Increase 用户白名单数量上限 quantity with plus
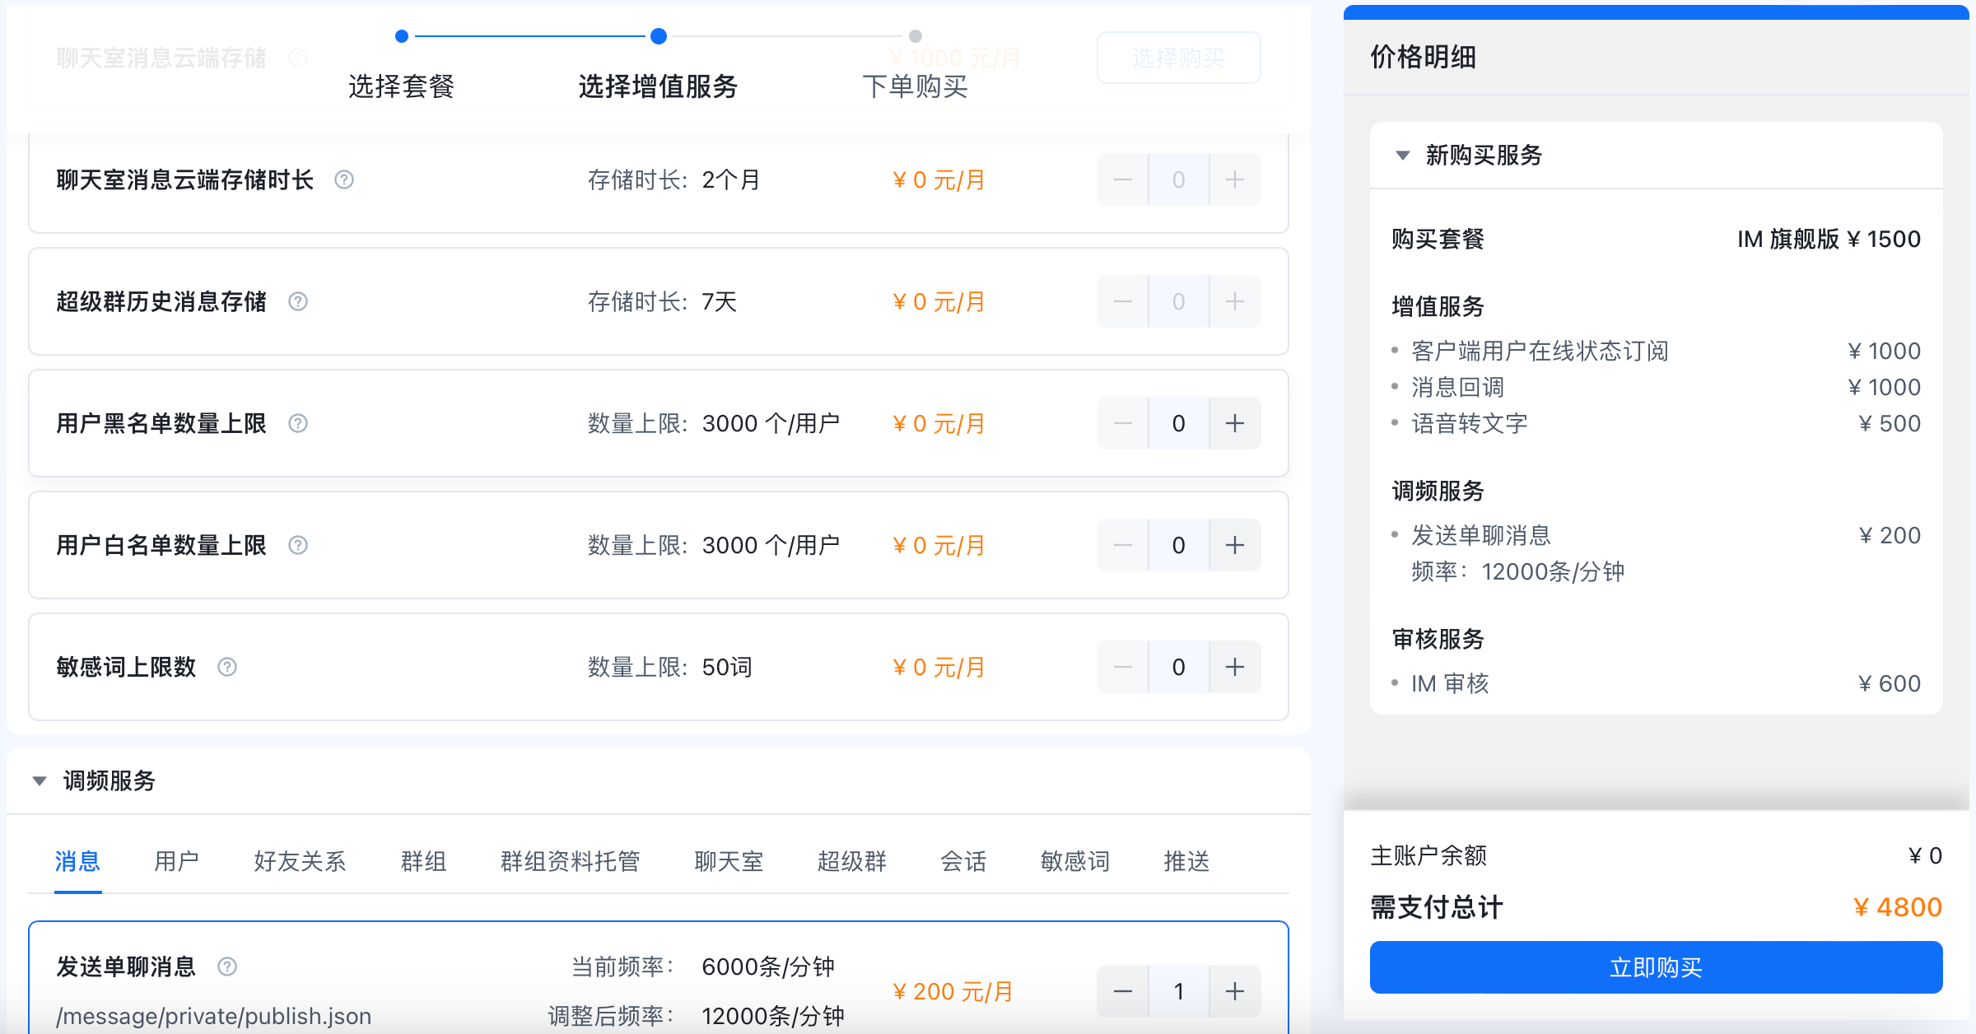The width and height of the screenshot is (1976, 1034). (1234, 545)
